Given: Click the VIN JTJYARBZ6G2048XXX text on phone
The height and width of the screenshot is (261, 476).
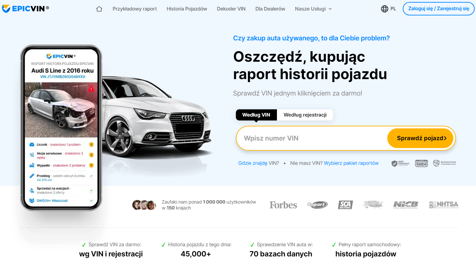Looking at the screenshot, I should coord(62,77).
